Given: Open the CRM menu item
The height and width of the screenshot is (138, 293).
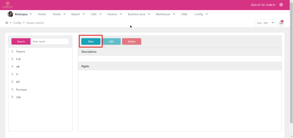Looking at the screenshot, I should 184,14.
